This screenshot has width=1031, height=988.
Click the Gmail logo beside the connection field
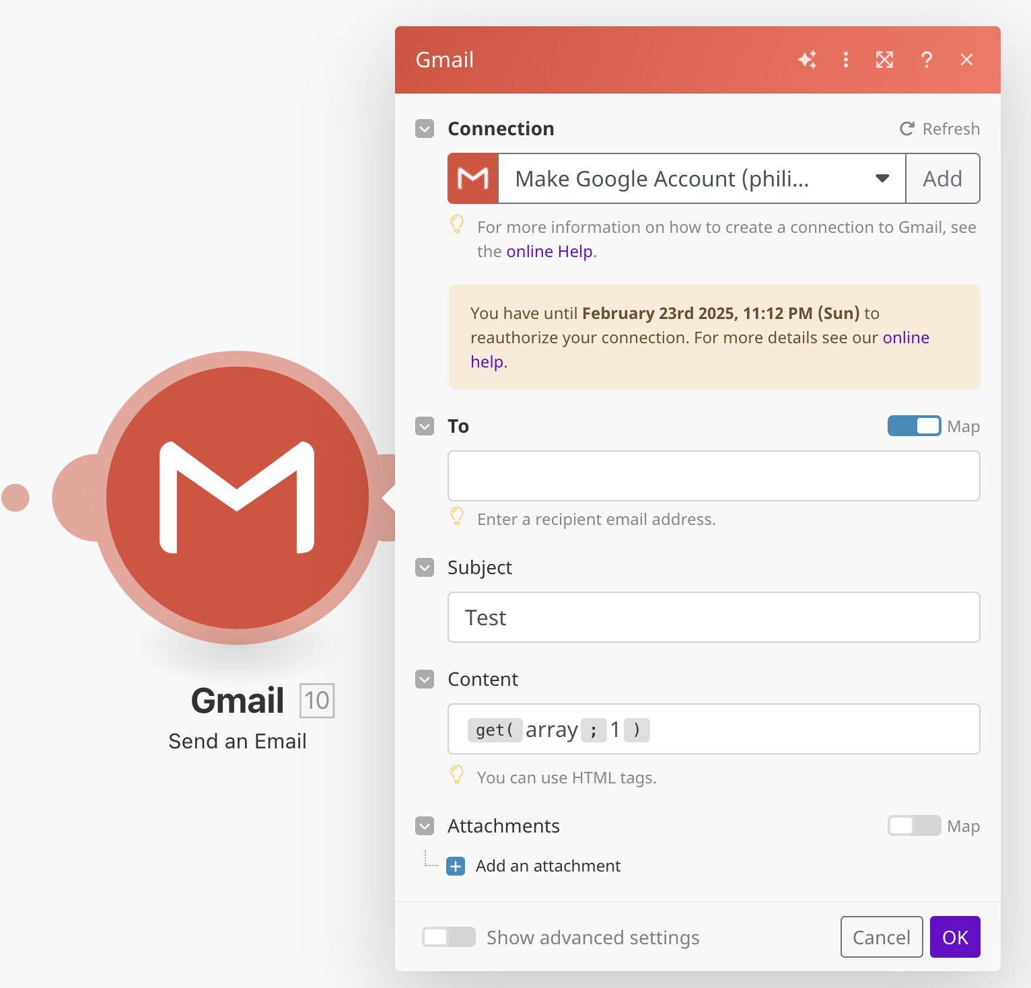point(473,178)
